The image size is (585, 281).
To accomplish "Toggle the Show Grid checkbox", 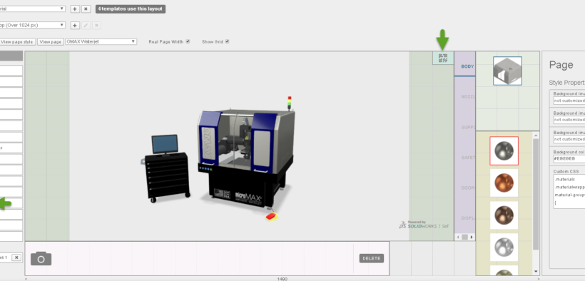I will coord(227,41).
